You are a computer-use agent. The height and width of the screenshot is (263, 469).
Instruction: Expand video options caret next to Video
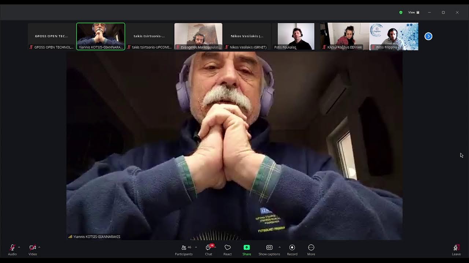39,247
